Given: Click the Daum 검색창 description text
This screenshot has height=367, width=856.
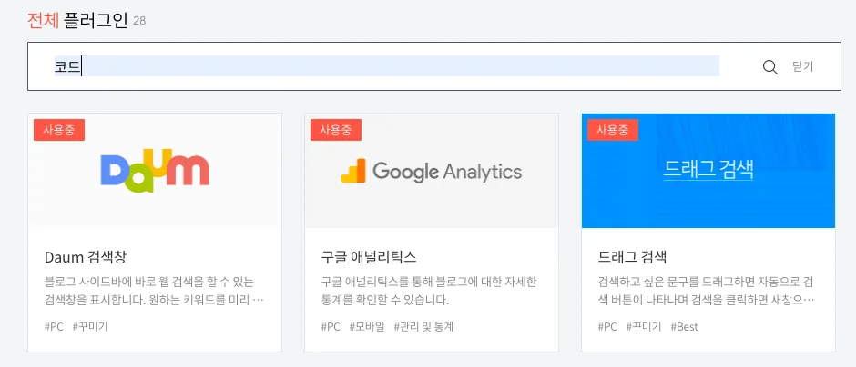Looking at the screenshot, I should [154, 292].
